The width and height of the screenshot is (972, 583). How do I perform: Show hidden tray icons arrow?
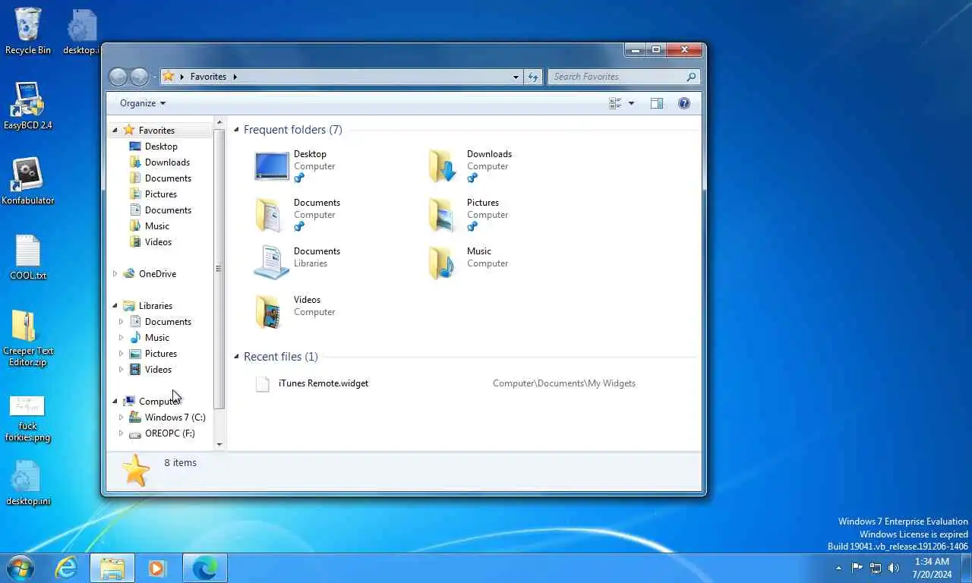[x=838, y=568]
